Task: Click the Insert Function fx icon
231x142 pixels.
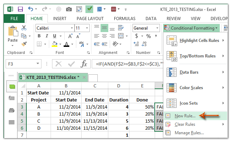Action: pyautogui.click(x=84, y=64)
